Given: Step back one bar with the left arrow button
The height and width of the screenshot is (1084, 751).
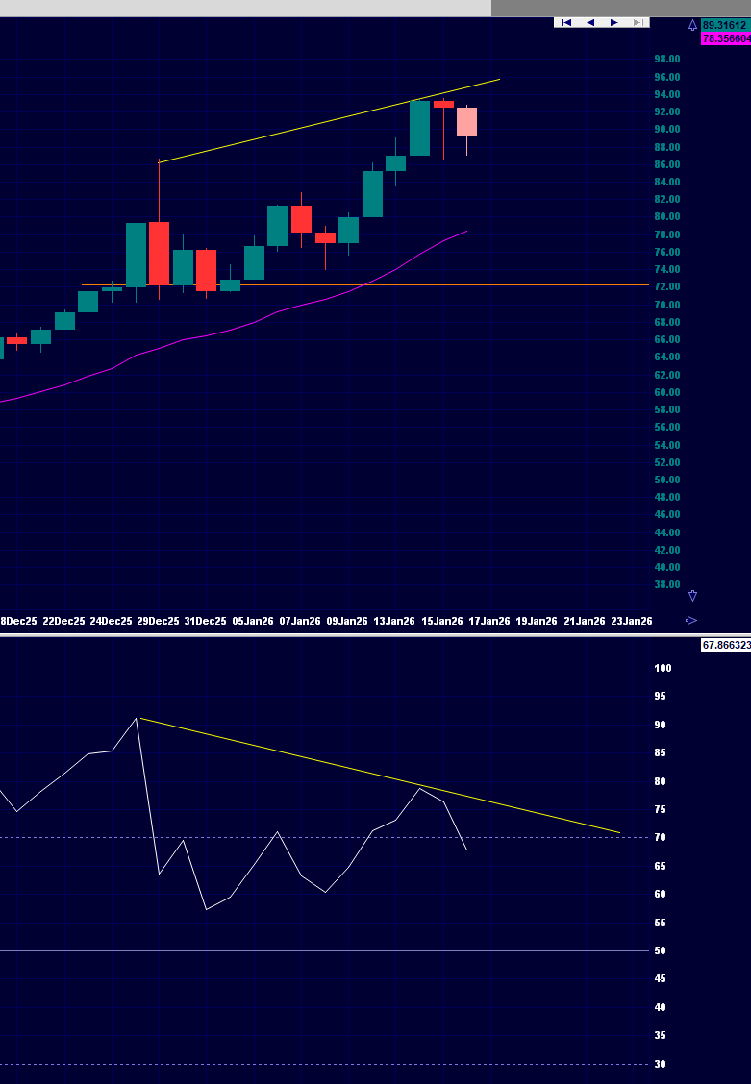Looking at the screenshot, I should click(x=589, y=23).
